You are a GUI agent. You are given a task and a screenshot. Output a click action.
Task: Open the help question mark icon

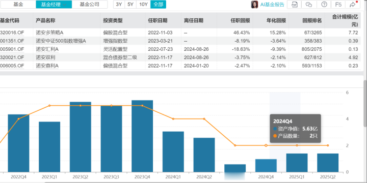click(324, 5)
